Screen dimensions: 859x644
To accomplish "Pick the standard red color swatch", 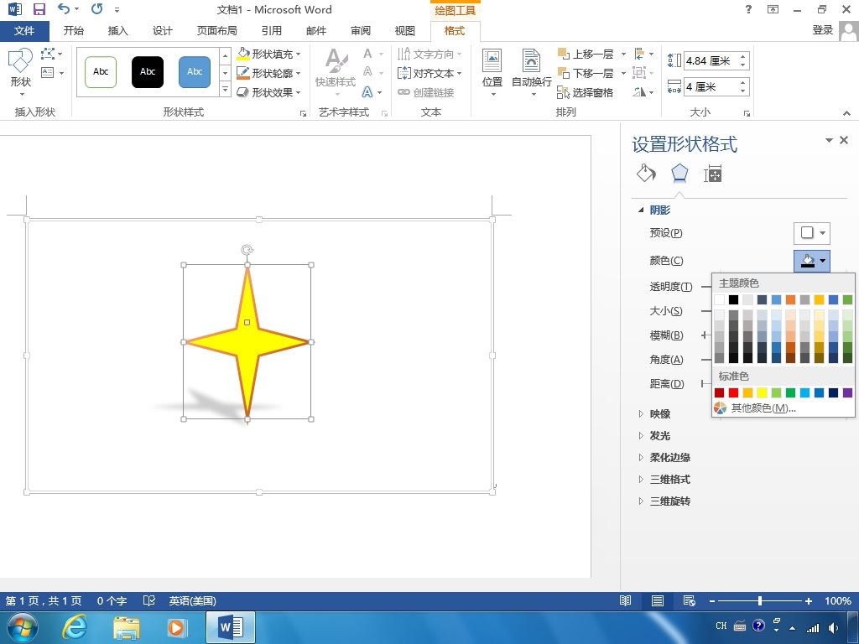I will (x=733, y=392).
